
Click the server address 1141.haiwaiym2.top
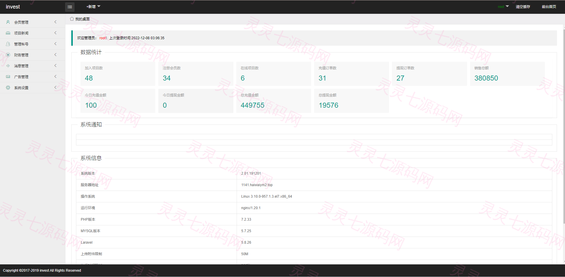point(257,185)
